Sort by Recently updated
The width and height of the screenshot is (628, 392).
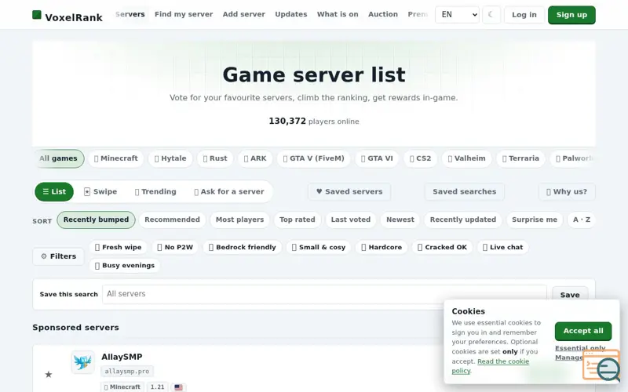pyautogui.click(x=463, y=220)
